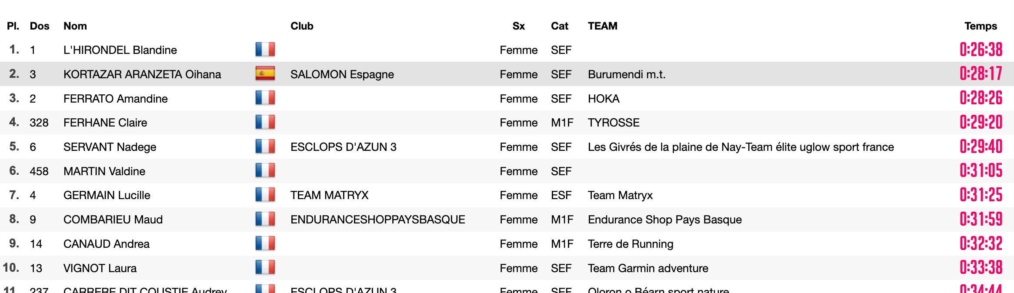1014x293 pixels.
Task: Click the French flag beside COMBARIEU Maud
Action: (265, 219)
